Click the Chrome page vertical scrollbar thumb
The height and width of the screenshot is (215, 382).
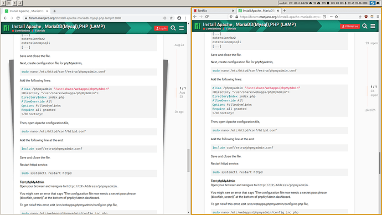click(188, 160)
